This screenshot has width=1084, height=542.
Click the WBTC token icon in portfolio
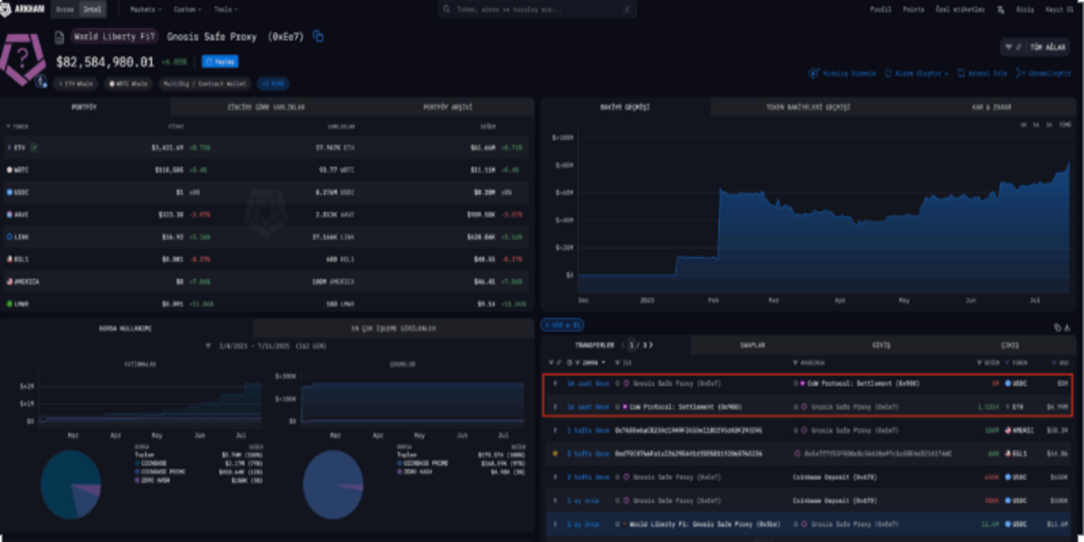(10, 169)
